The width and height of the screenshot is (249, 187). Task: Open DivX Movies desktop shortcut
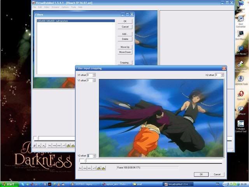(241, 50)
